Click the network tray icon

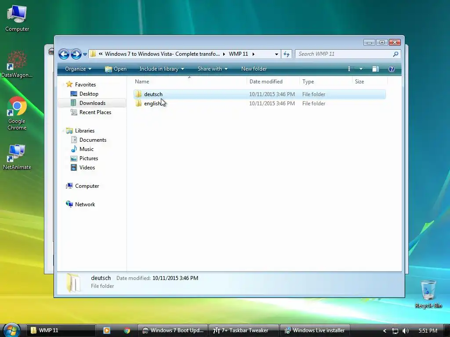tap(395, 331)
